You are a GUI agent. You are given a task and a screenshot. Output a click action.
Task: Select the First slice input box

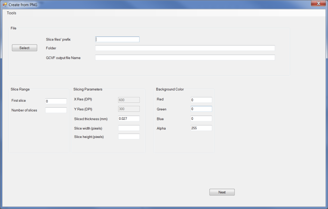pos(56,101)
